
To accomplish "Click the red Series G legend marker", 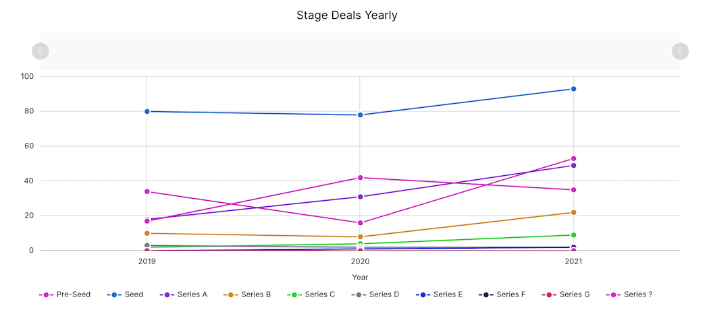I will pyautogui.click(x=549, y=294).
